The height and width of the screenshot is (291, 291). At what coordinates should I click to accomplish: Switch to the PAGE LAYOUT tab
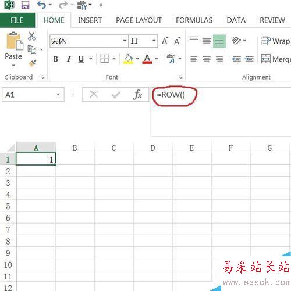click(x=139, y=20)
